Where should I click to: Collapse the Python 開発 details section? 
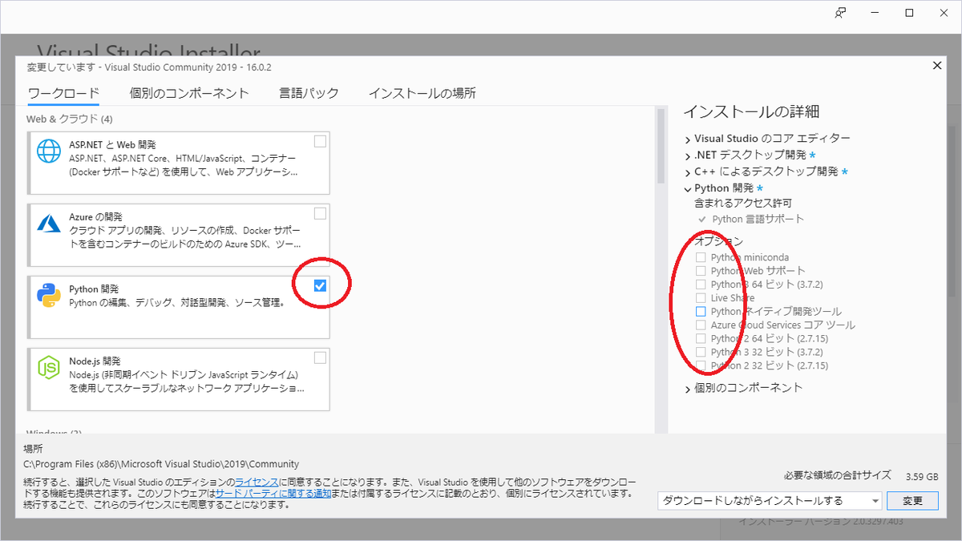click(688, 188)
